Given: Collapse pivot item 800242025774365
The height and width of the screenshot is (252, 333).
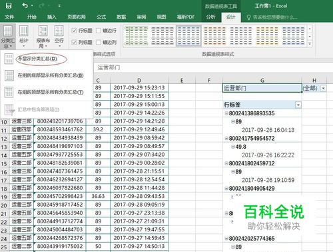Looking at the screenshot, I should (x=226, y=239).
